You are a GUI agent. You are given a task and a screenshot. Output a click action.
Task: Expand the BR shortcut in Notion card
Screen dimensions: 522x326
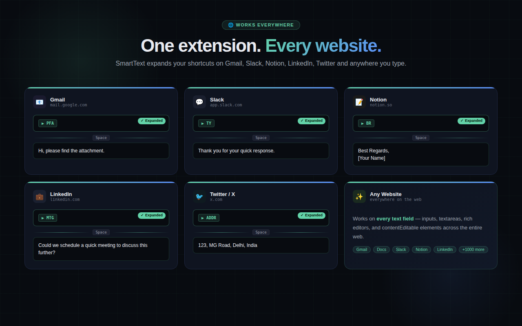pos(366,123)
